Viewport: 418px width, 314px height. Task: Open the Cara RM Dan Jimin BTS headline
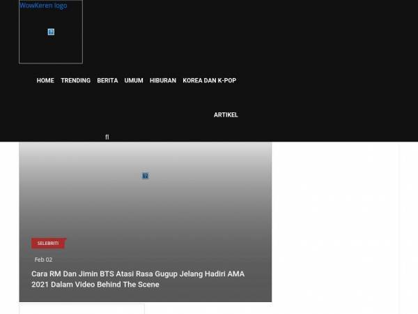tap(138, 279)
